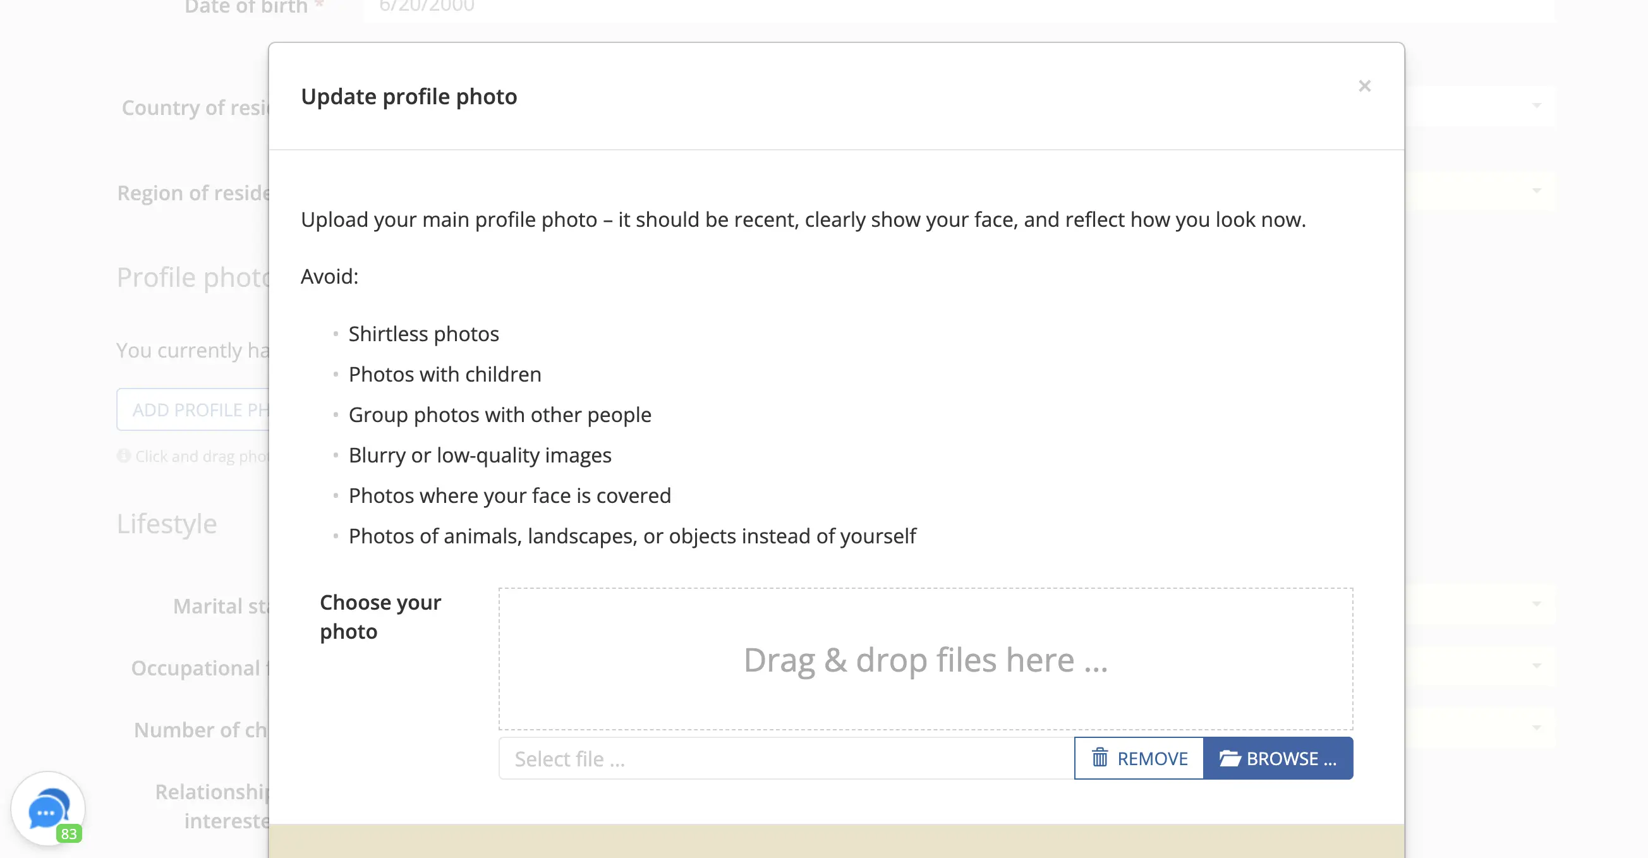Click the green 83 notification badge
The image size is (1648, 858).
68,834
